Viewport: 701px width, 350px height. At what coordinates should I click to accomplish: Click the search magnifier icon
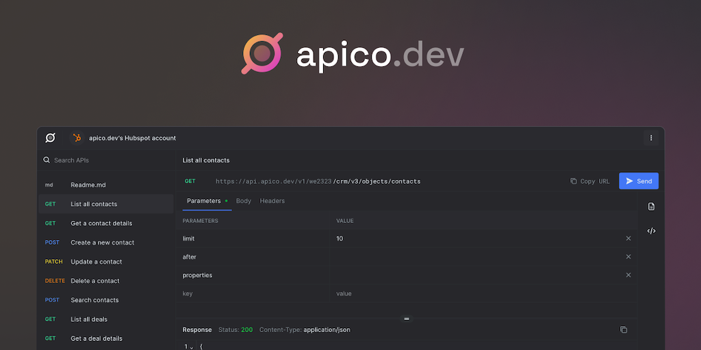pos(47,160)
